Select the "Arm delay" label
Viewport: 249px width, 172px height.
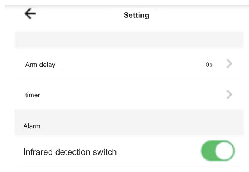click(x=40, y=65)
